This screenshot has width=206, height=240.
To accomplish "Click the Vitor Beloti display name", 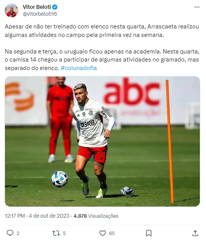I will click(x=37, y=7).
